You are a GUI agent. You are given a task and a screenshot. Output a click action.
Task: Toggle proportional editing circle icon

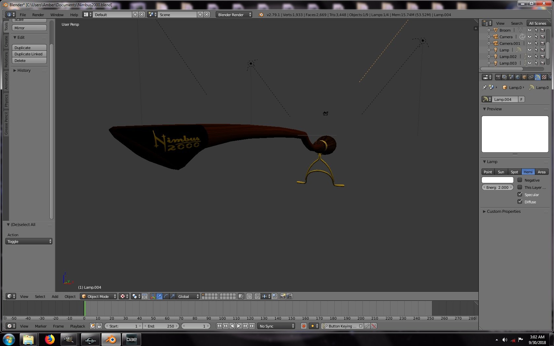click(249, 296)
